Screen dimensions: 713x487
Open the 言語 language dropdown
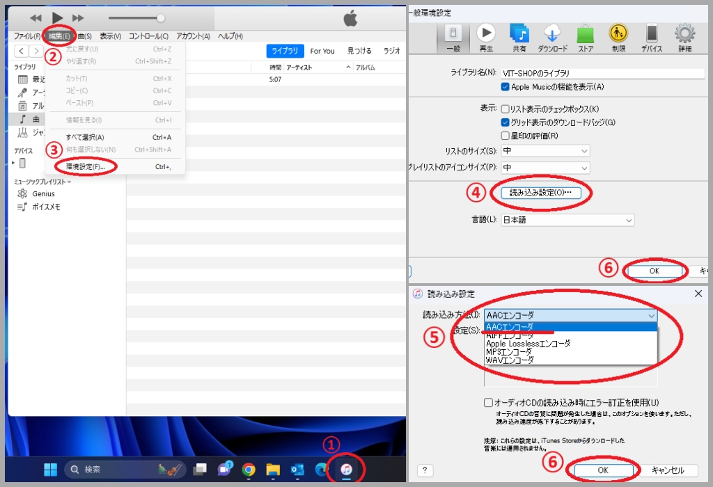coord(567,221)
